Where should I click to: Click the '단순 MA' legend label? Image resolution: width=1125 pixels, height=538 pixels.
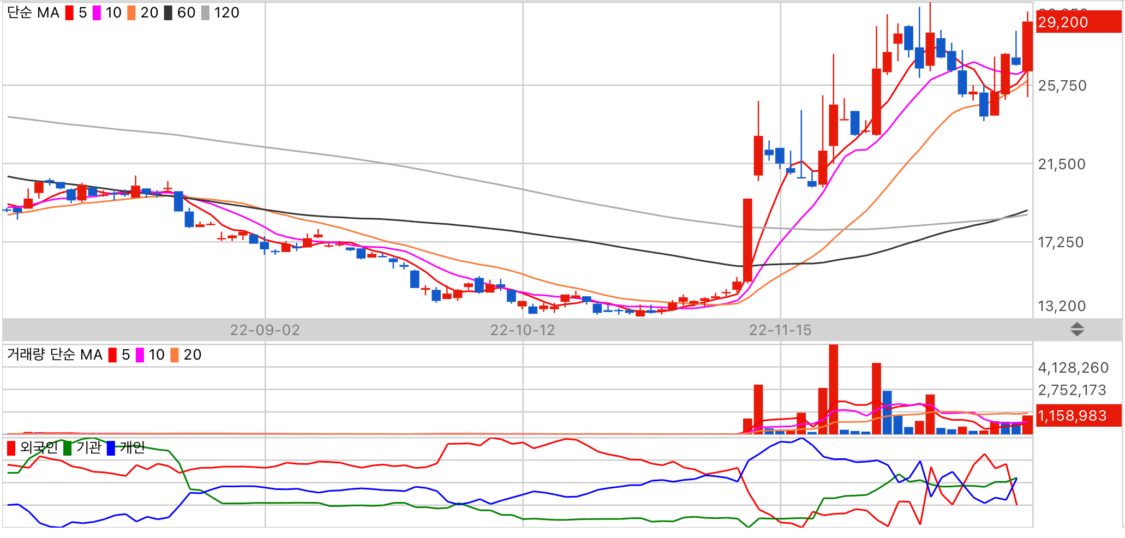coord(33,13)
